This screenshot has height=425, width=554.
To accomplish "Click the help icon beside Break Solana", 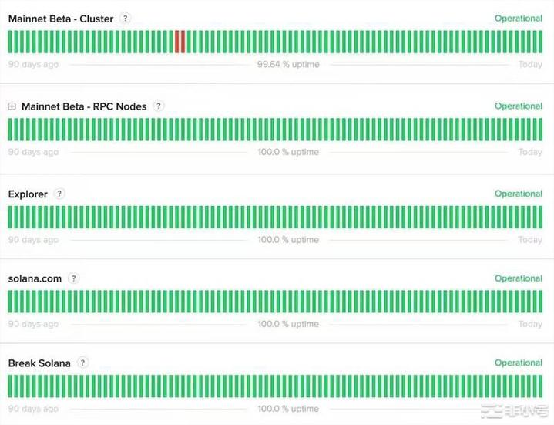I will [x=83, y=363].
